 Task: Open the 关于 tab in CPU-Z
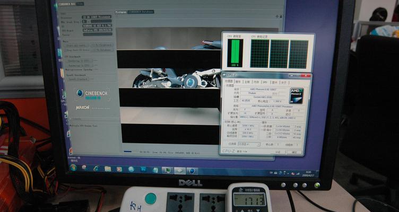284,82
